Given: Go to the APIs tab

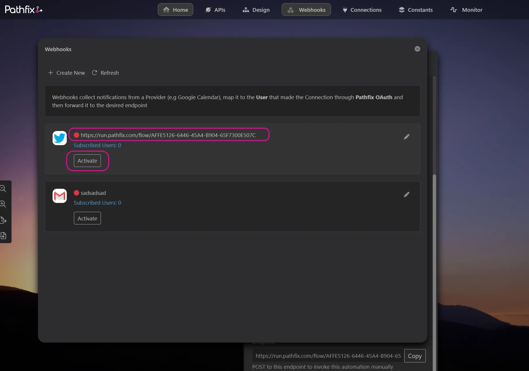Looking at the screenshot, I should (215, 10).
